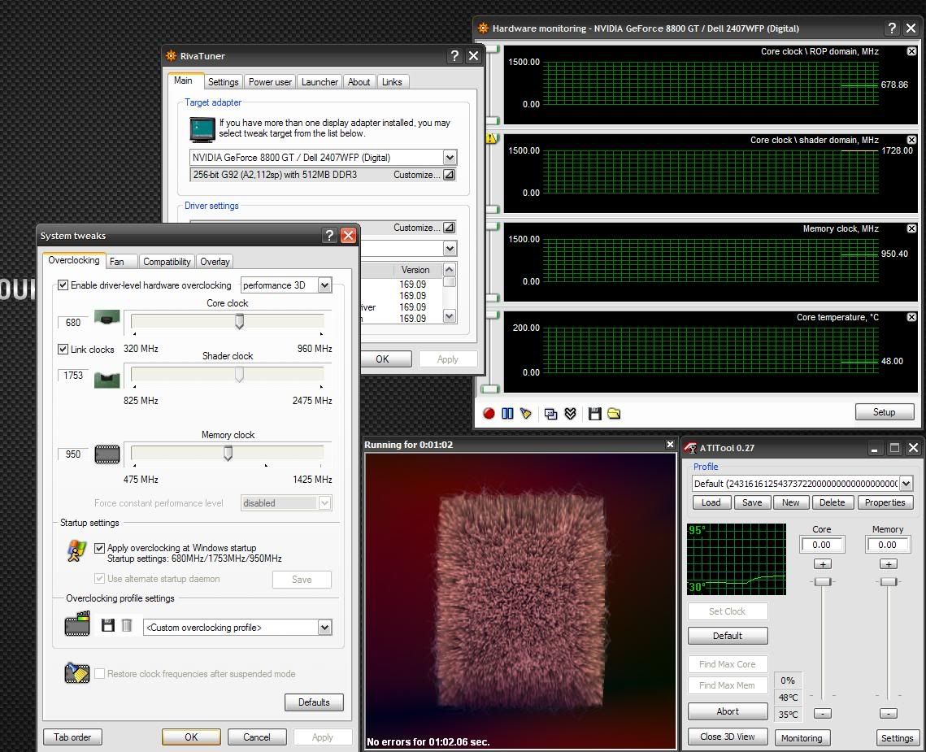926x752 pixels.
Task: Click the double-chevron icon in monitoring toolbar
Action: pos(570,414)
